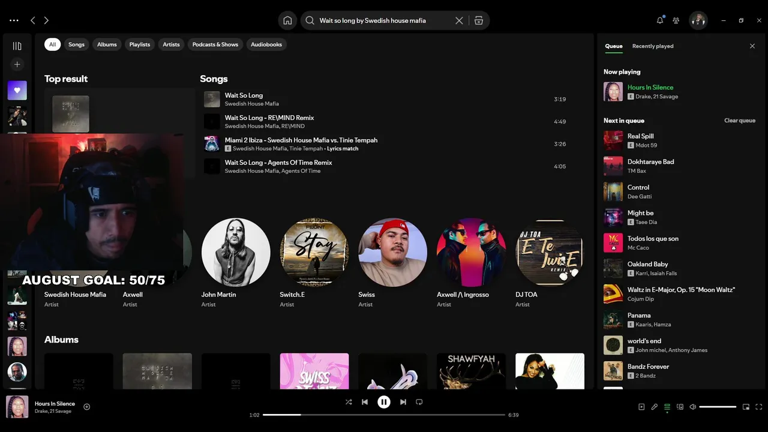Select Real Spill in the queue
The width and height of the screenshot is (768, 432).
[680, 140]
